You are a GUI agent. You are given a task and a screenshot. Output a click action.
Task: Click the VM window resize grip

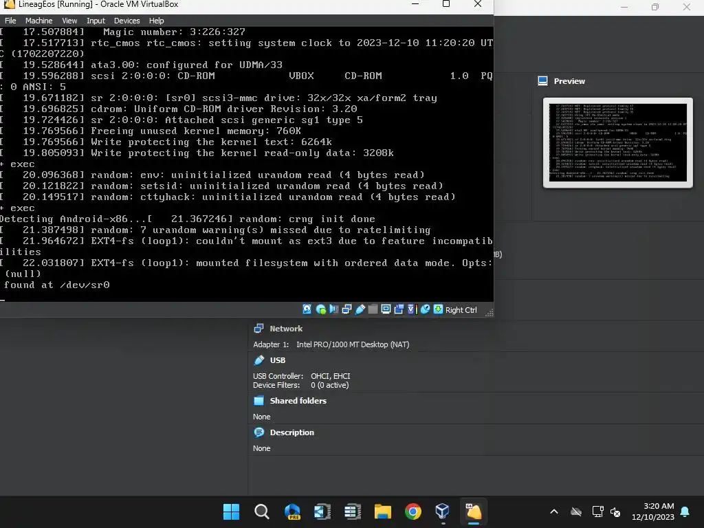pyautogui.click(x=489, y=313)
